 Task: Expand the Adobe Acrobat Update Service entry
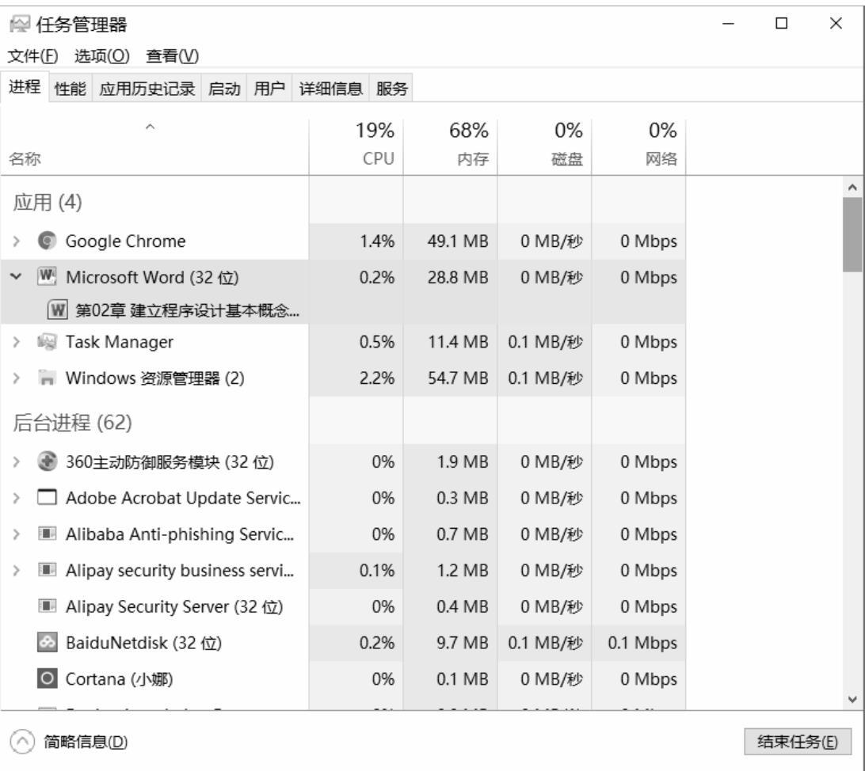(17, 498)
